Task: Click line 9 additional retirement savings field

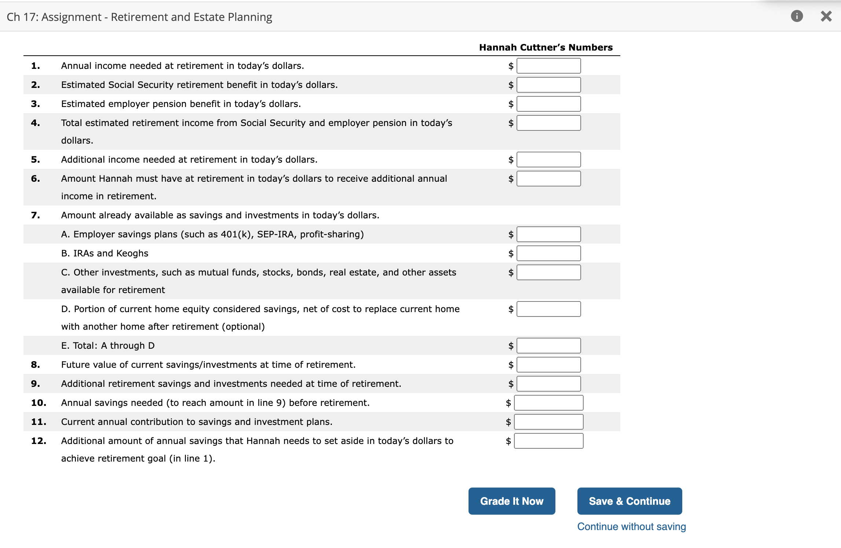Action: pyautogui.click(x=548, y=384)
